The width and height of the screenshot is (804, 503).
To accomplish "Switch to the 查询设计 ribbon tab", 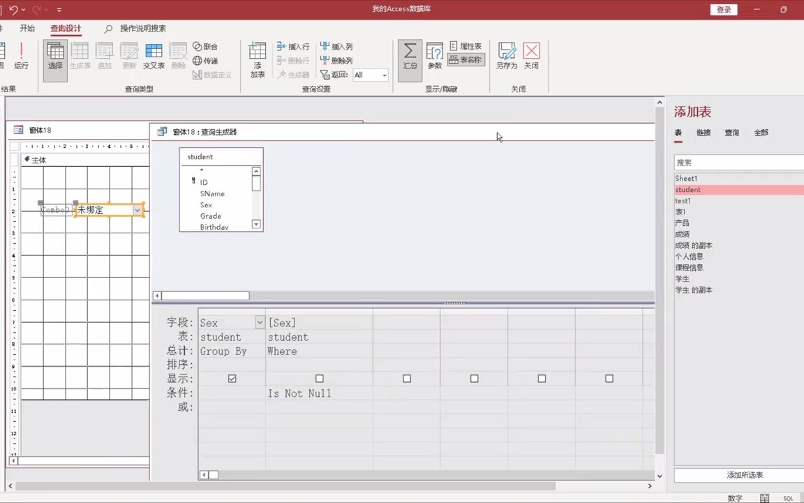I will pyautogui.click(x=67, y=29).
